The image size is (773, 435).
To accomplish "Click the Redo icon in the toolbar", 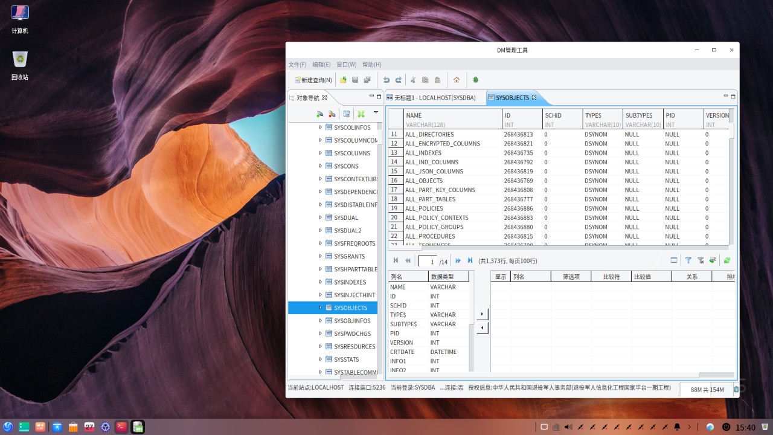I will [399, 79].
